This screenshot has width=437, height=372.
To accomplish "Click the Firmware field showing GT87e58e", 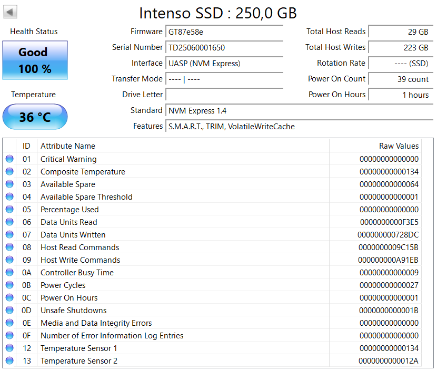I will point(224,32).
